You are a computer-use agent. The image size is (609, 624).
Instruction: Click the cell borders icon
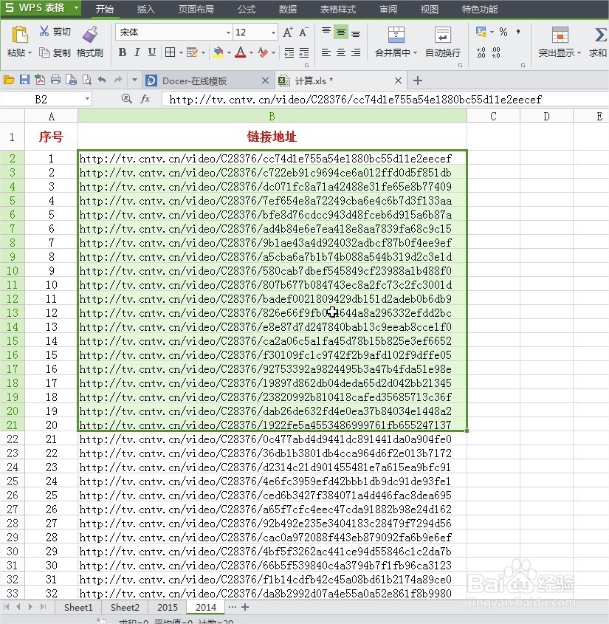click(x=171, y=52)
